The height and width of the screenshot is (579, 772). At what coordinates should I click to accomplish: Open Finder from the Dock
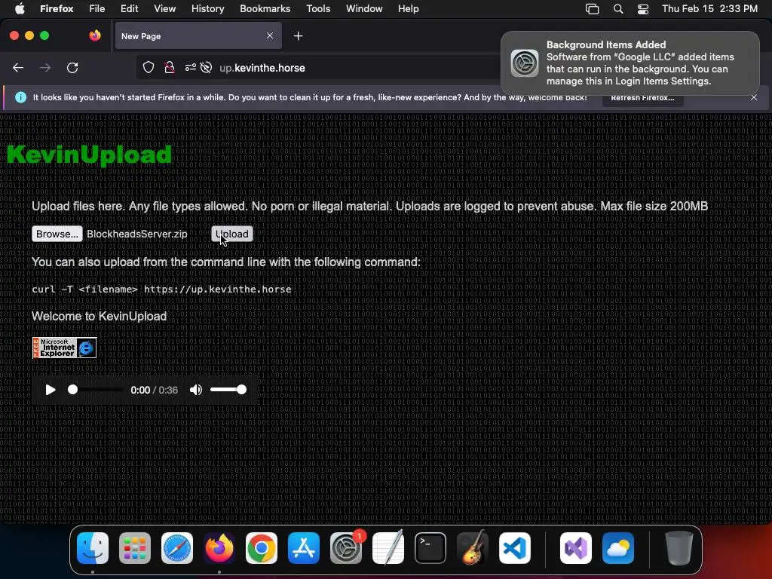[x=93, y=548]
